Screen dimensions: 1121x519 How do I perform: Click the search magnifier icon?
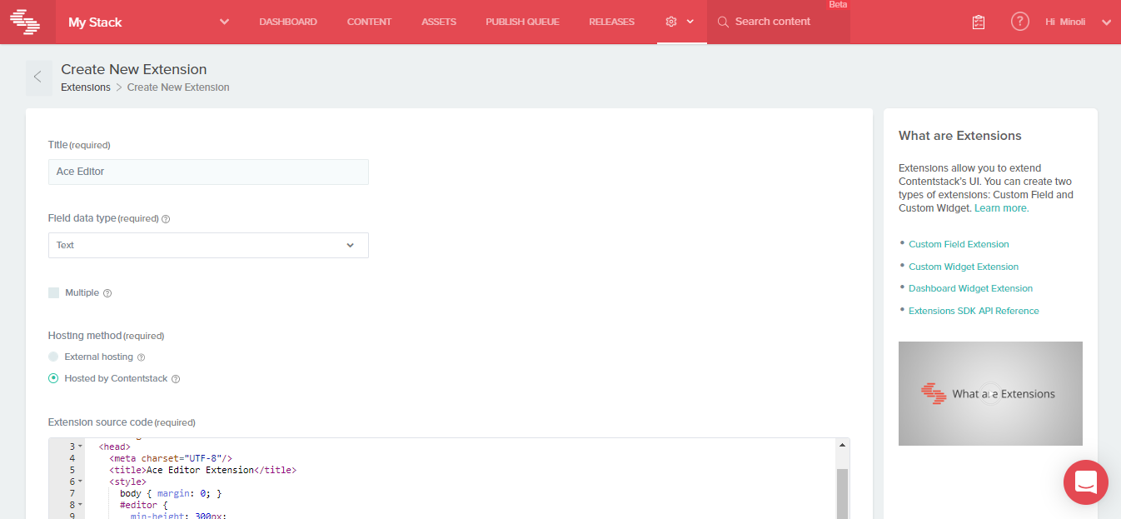[x=723, y=22]
